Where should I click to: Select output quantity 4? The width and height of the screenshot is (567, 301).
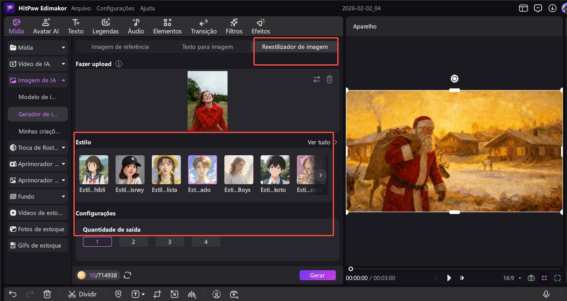(x=206, y=241)
